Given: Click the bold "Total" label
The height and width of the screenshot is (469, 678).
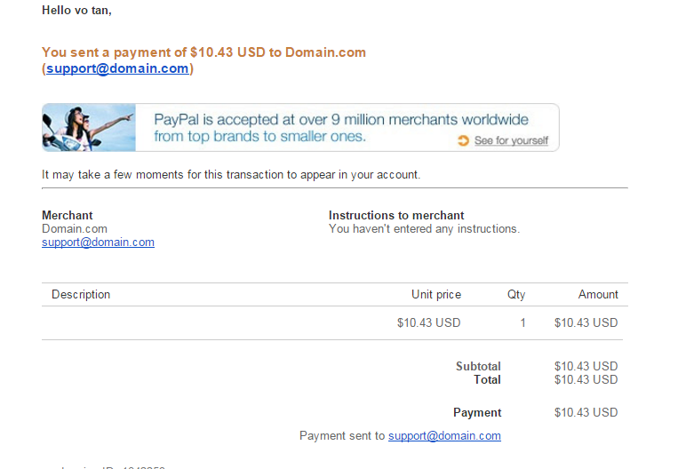Looking at the screenshot, I should click(487, 379).
